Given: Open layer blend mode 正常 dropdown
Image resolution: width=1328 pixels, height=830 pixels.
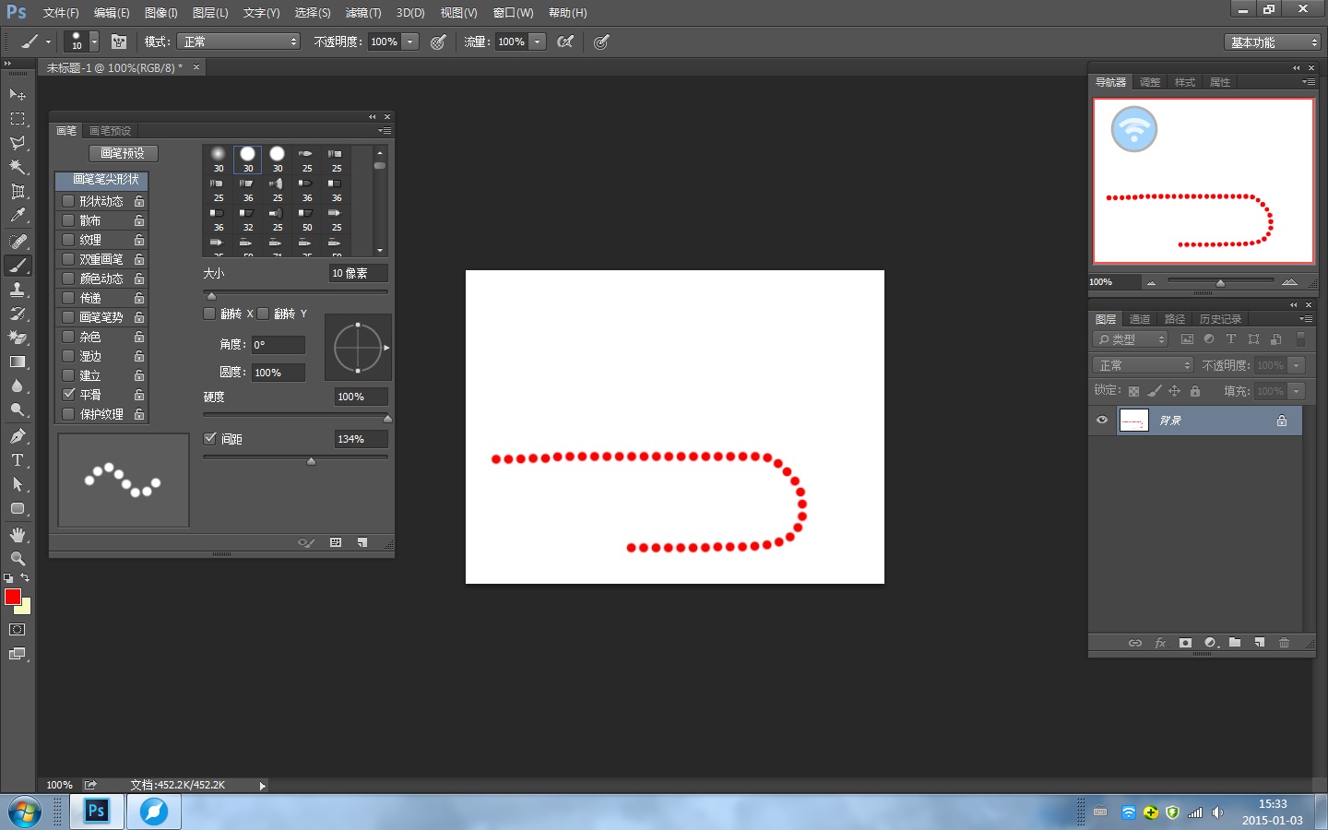Looking at the screenshot, I should pyautogui.click(x=1144, y=365).
